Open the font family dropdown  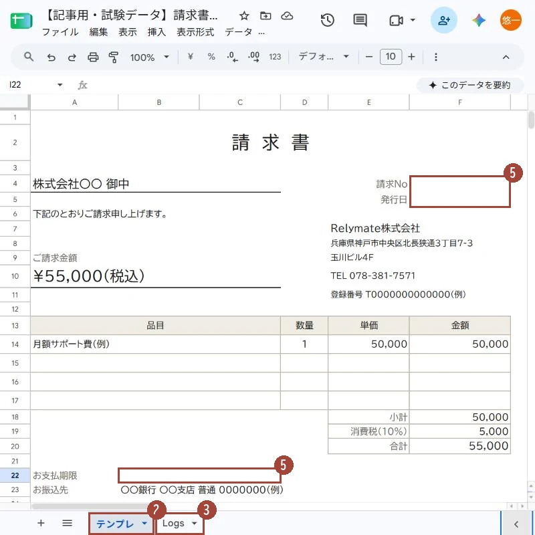tap(324, 56)
